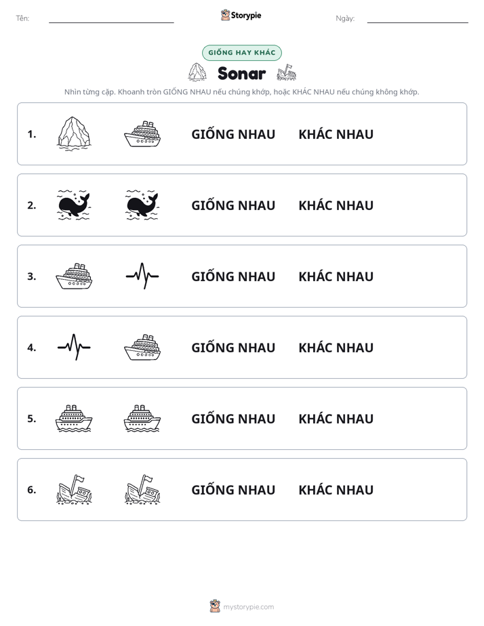Open the mystorypie.com footer link
The image size is (484, 626).
[x=242, y=606]
